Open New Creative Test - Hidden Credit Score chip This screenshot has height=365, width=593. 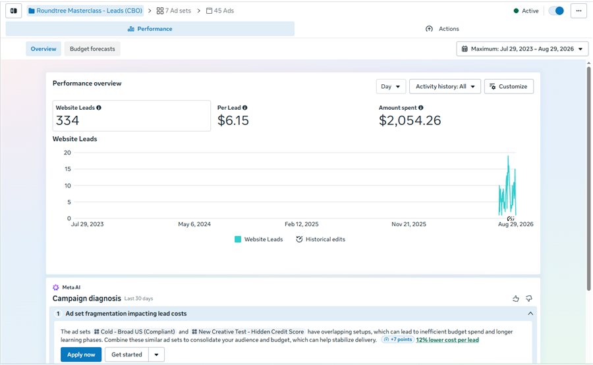point(248,331)
